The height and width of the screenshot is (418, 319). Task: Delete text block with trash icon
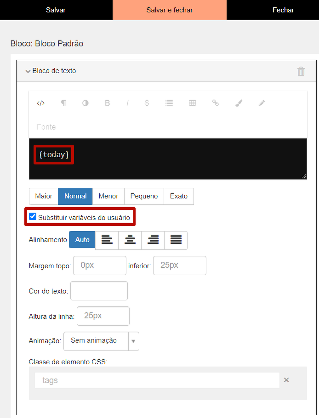click(x=301, y=71)
